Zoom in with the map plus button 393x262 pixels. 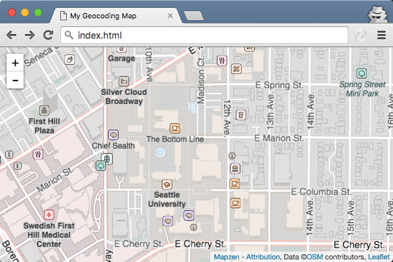click(x=15, y=63)
